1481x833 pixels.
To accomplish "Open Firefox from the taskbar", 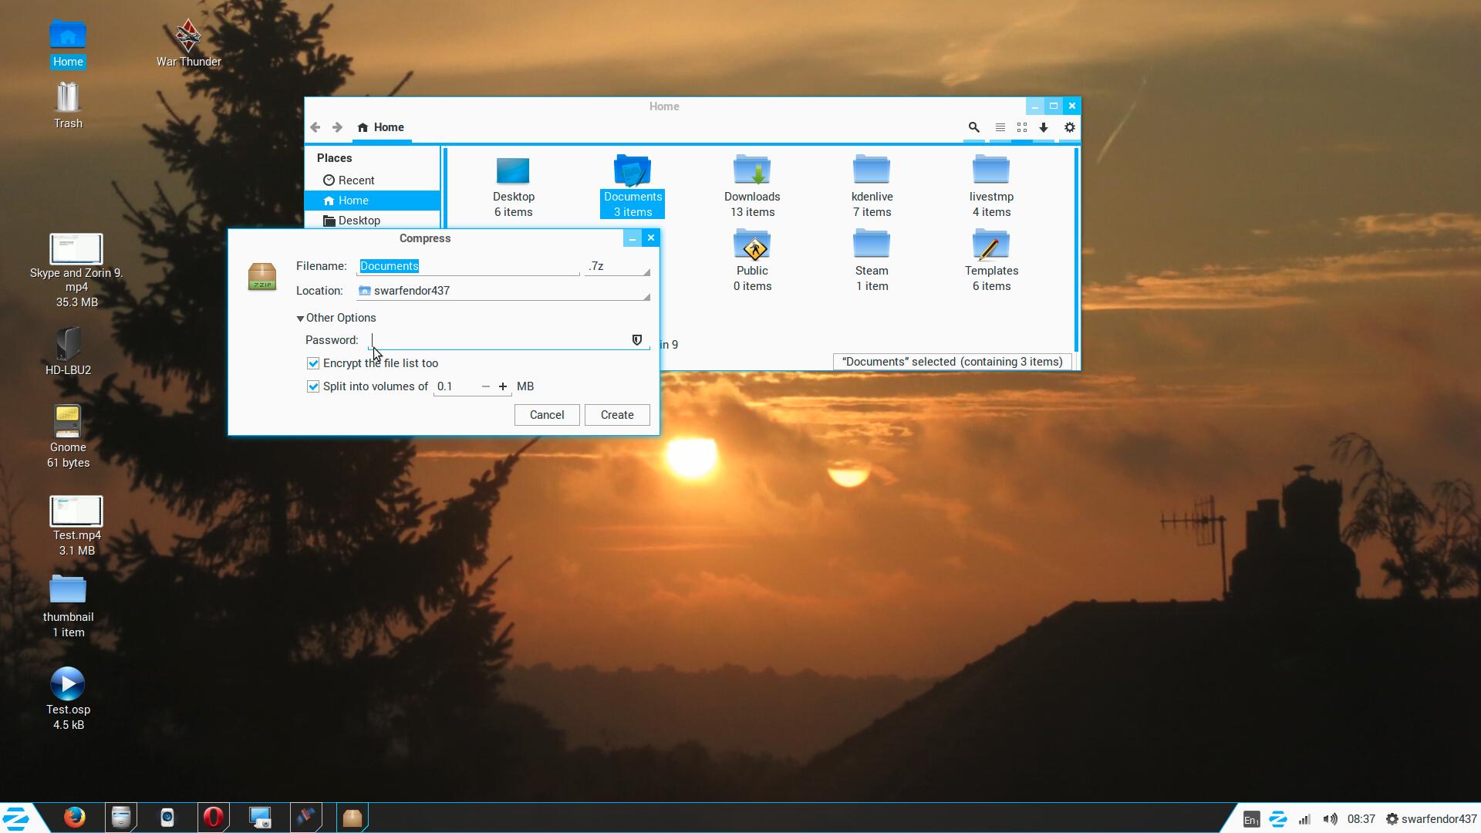I will [x=75, y=818].
